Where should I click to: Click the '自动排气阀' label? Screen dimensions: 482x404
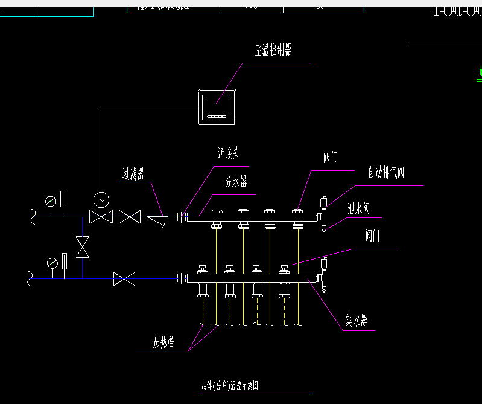point(386,172)
